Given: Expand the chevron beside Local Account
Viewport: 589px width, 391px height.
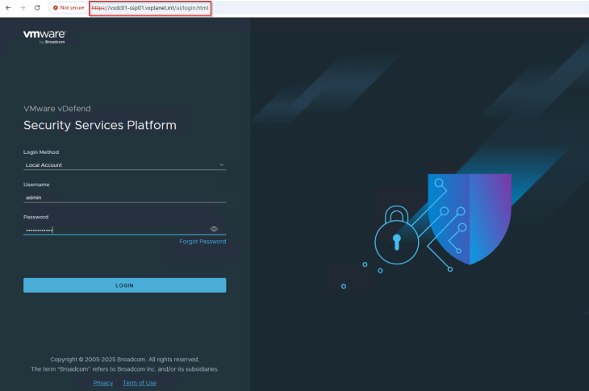Looking at the screenshot, I should pos(221,165).
